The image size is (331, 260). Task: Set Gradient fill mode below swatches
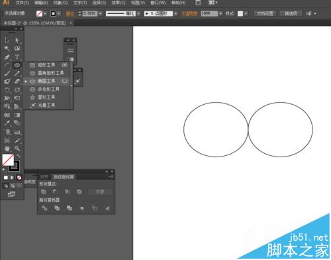pyautogui.click(x=13, y=178)
